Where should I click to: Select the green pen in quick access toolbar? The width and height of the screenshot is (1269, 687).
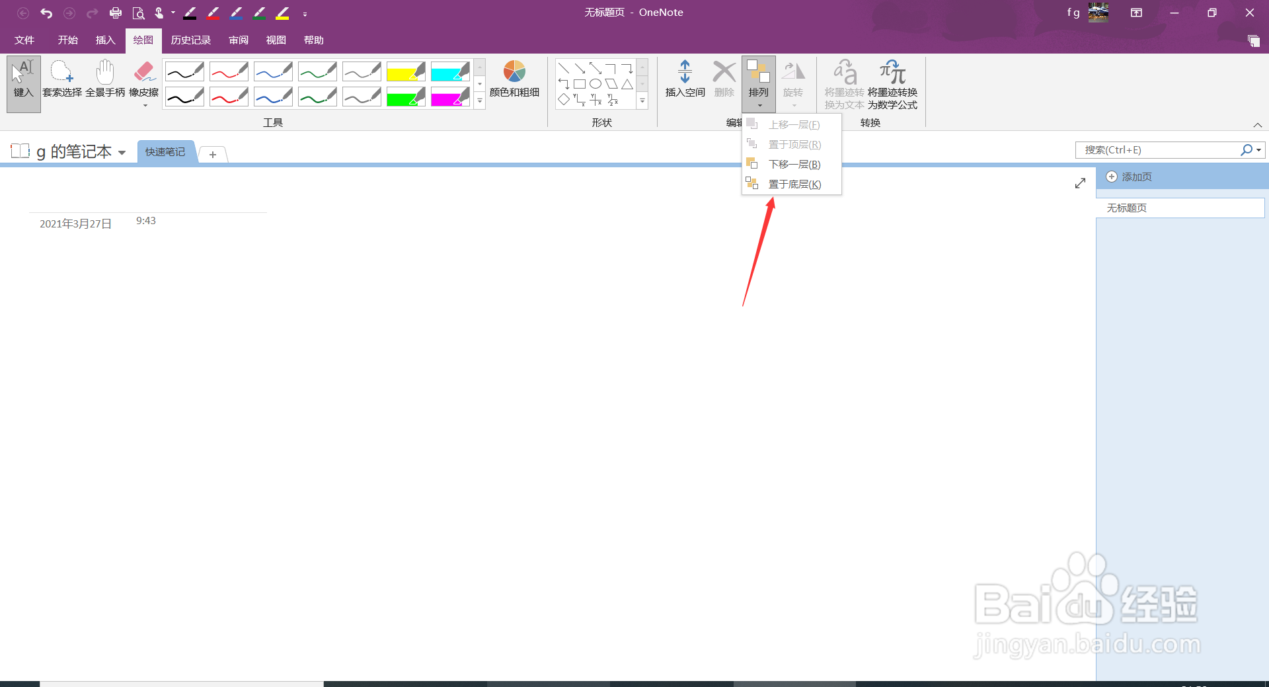(x=259, y=13)
